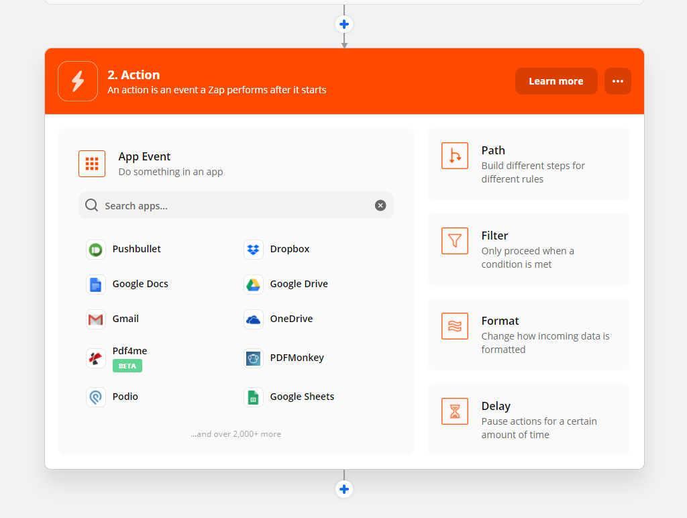Select the Dropbox icon
This screenshot has height=518, width=687.
coord(253,250)
